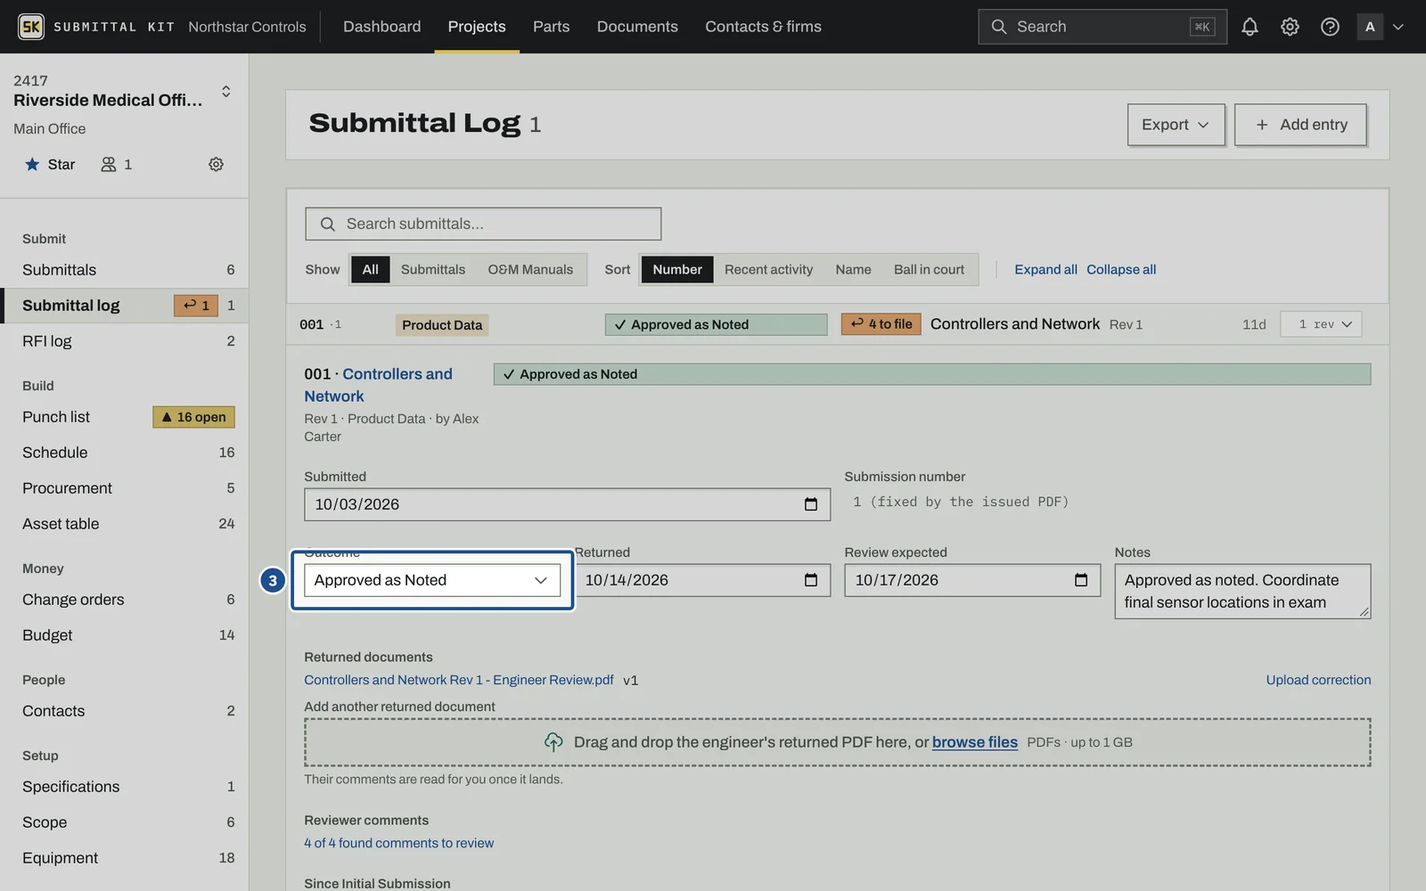Click Upload correction link
Viewport: 1426px width, 891px height.
pos(1318,680)
